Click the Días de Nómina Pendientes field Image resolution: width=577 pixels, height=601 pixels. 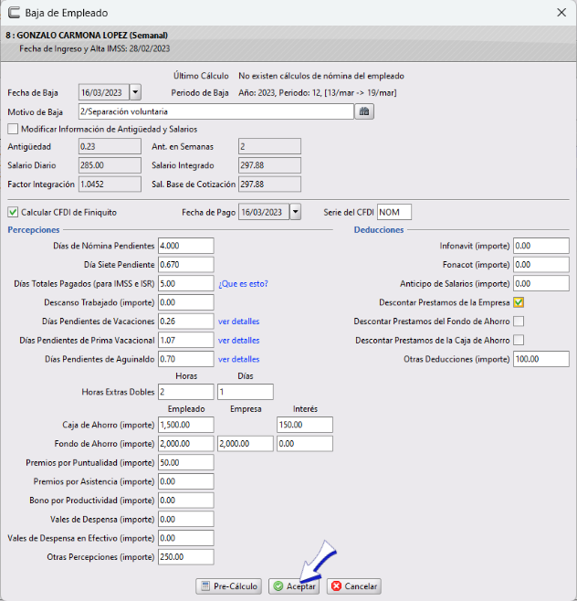point(186,246)
